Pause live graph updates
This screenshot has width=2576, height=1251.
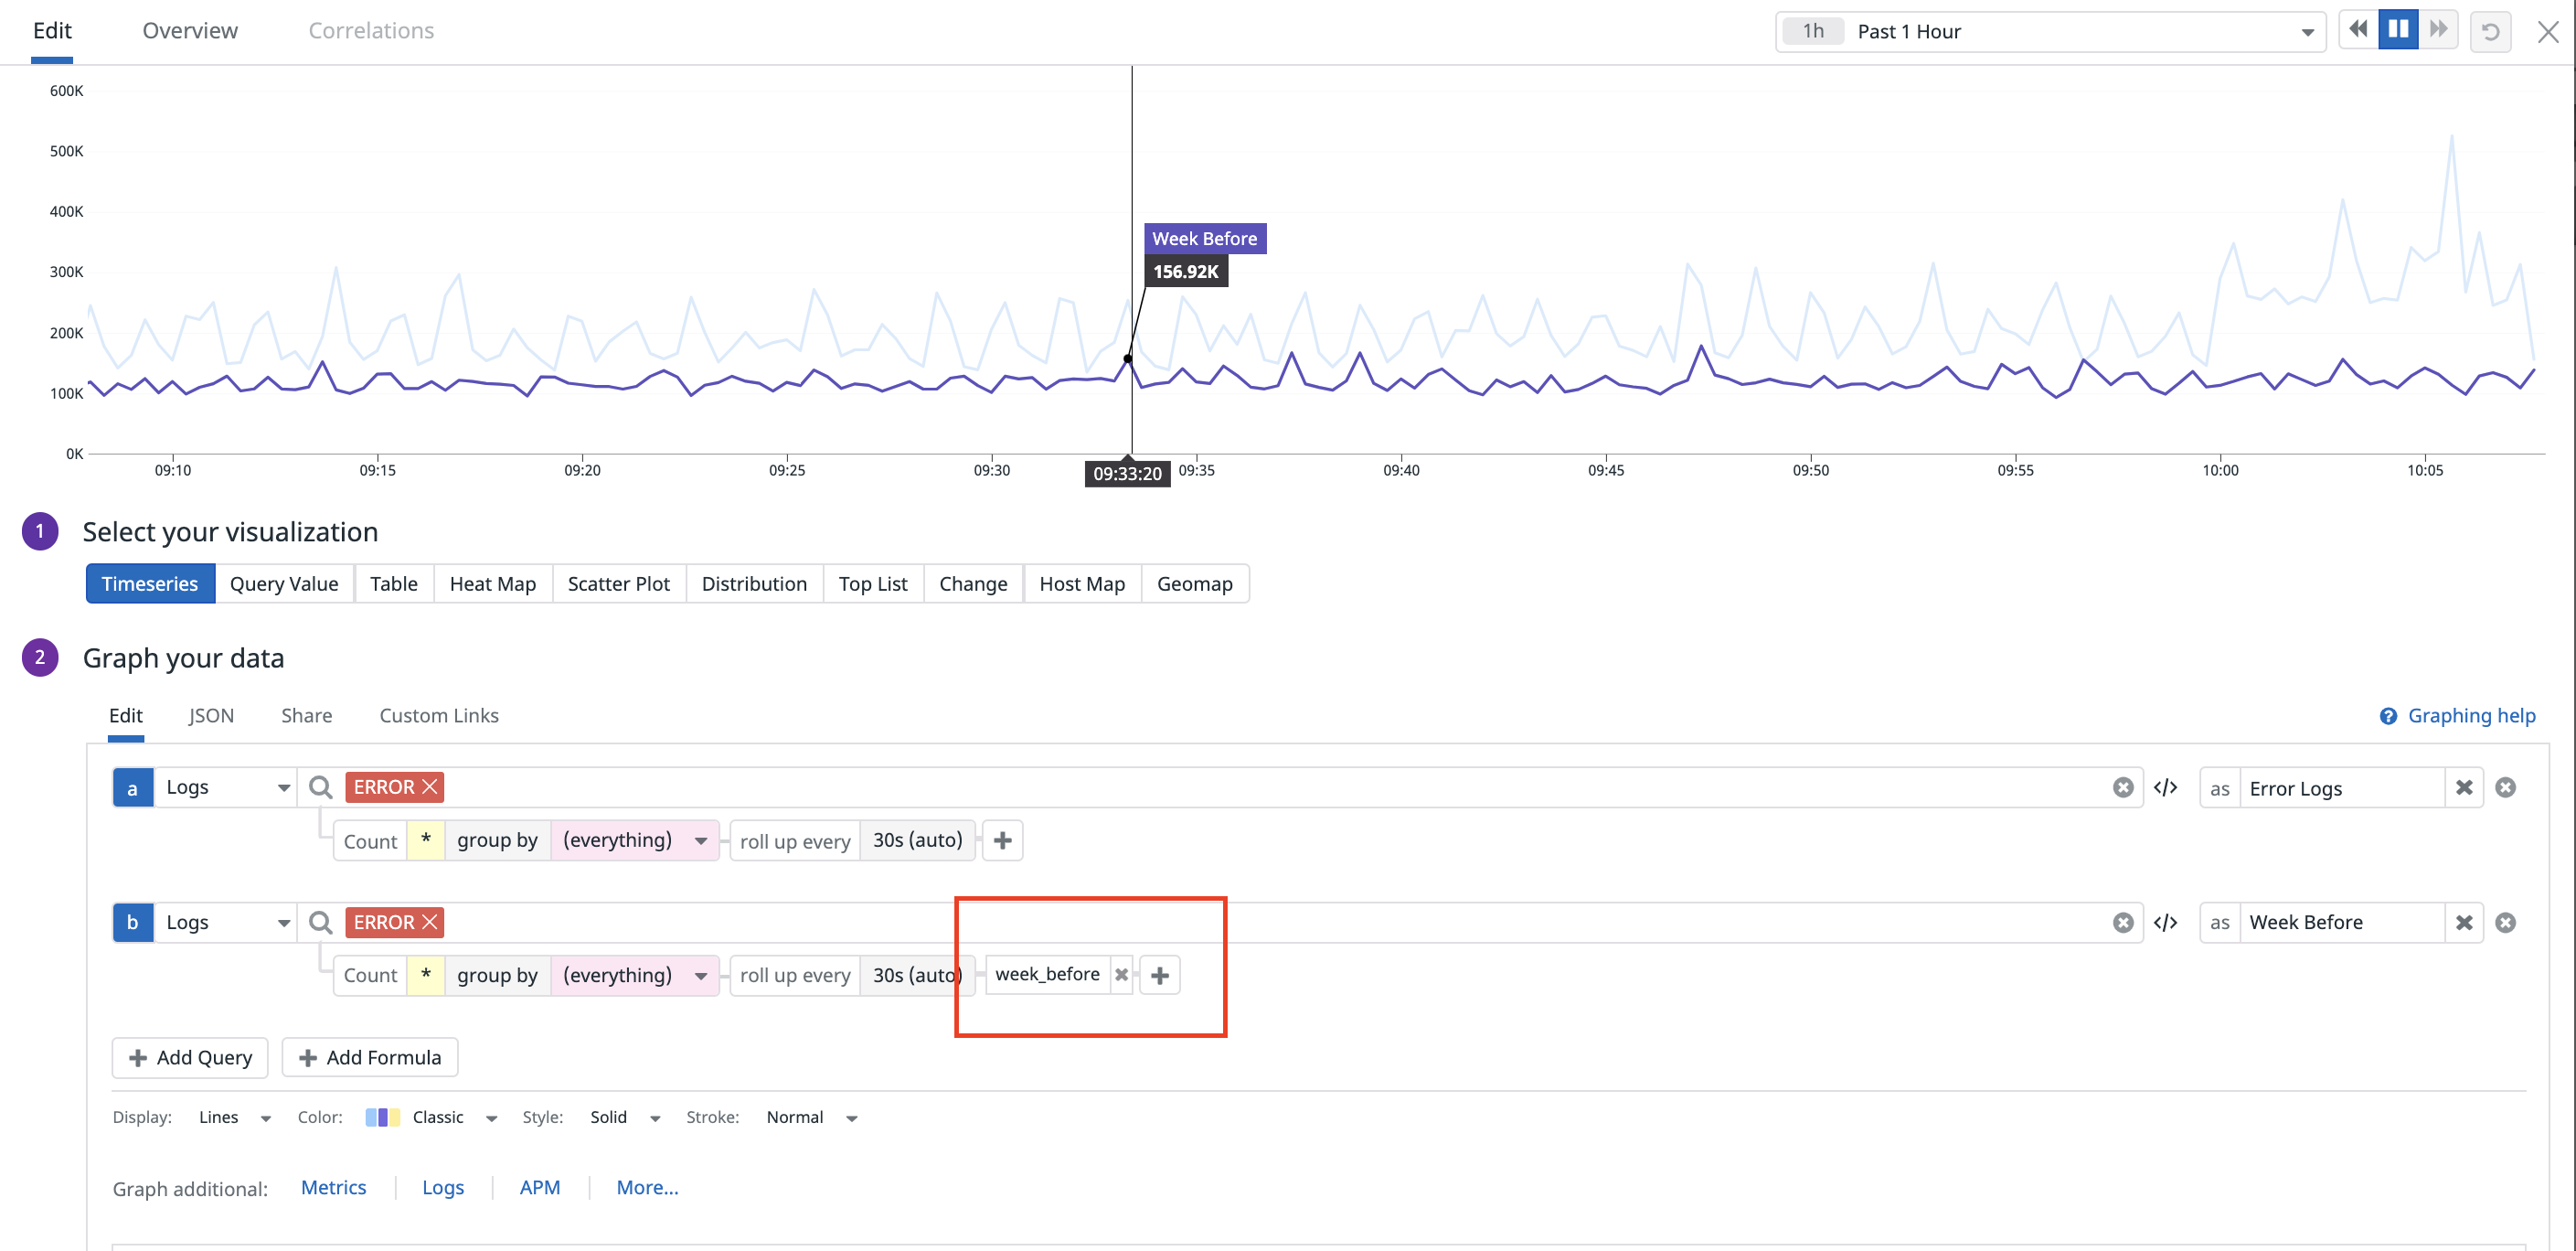click(2398, 30)
